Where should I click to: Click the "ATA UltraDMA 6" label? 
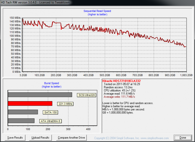(51, 121)
